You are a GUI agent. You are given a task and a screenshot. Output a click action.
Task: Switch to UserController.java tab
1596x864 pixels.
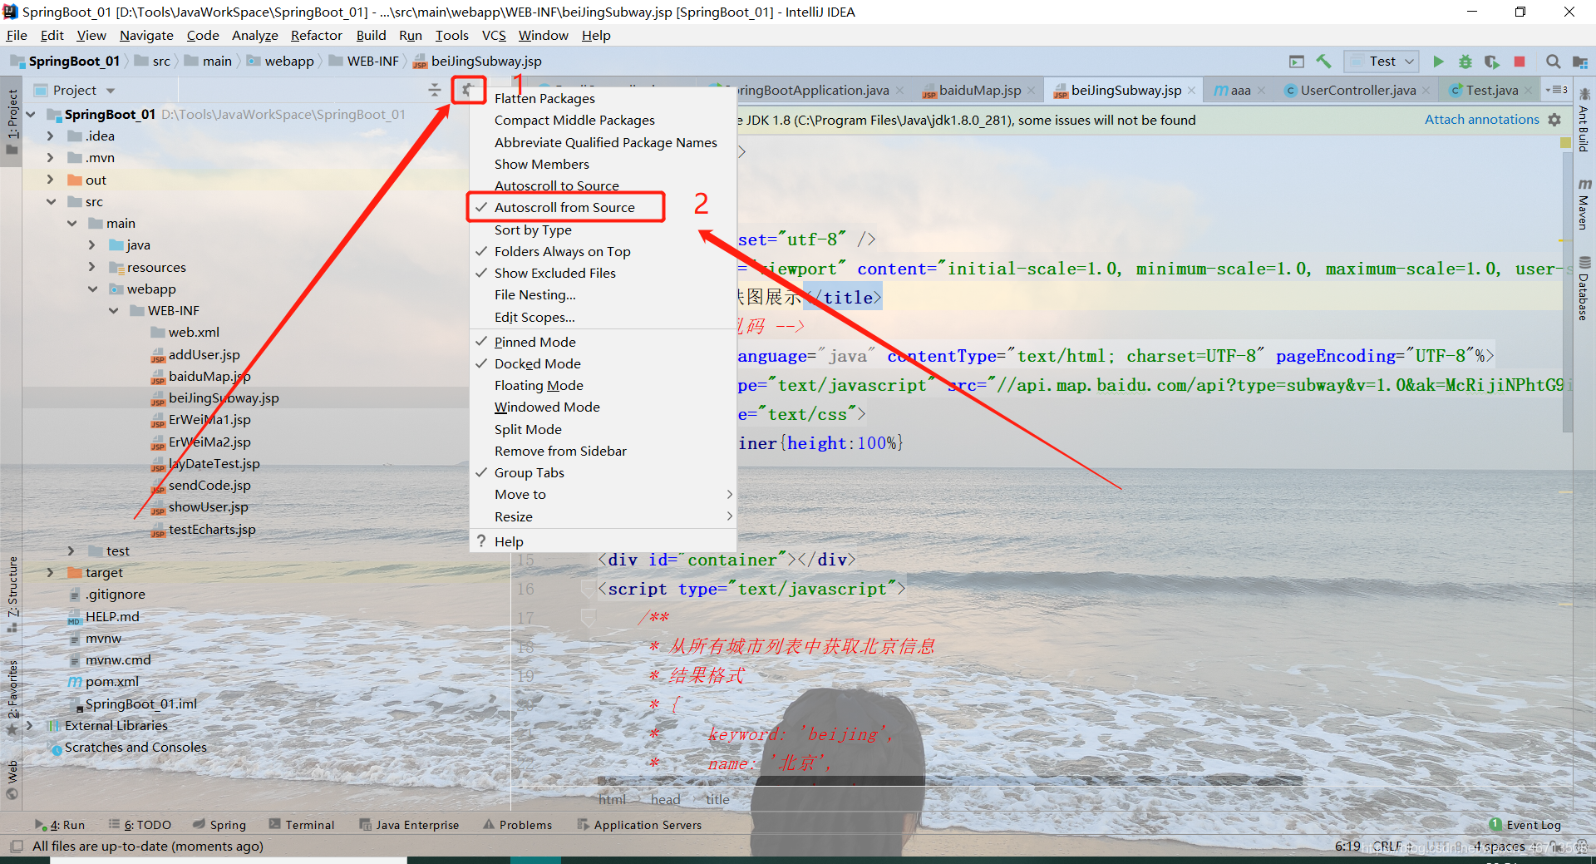pos(1357,91)
